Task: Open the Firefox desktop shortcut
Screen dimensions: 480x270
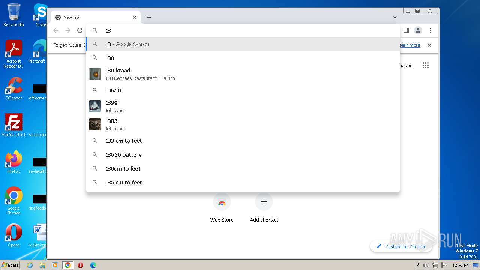Action: pos(13,162)
